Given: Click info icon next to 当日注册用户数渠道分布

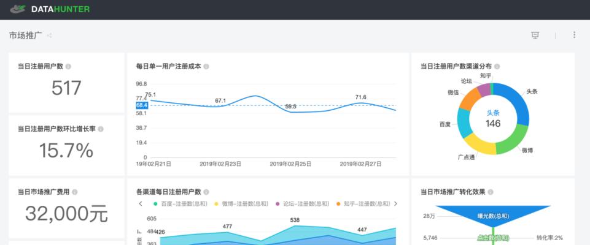Looking at the screenshot, I should point(497,66).
